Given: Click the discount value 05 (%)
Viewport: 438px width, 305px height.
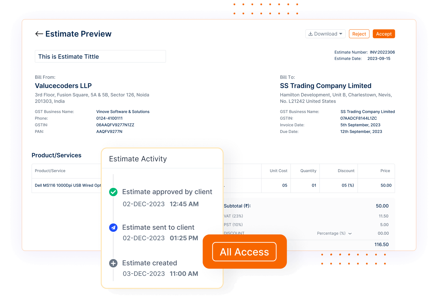Looking at the screenshot, I should [348, 185].
